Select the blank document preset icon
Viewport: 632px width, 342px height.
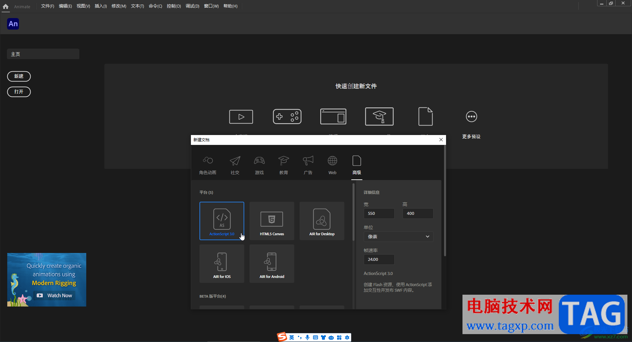[425, 117]
